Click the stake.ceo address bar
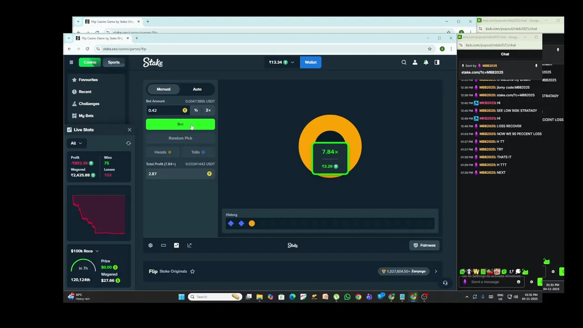 click(x=262, y=49)
